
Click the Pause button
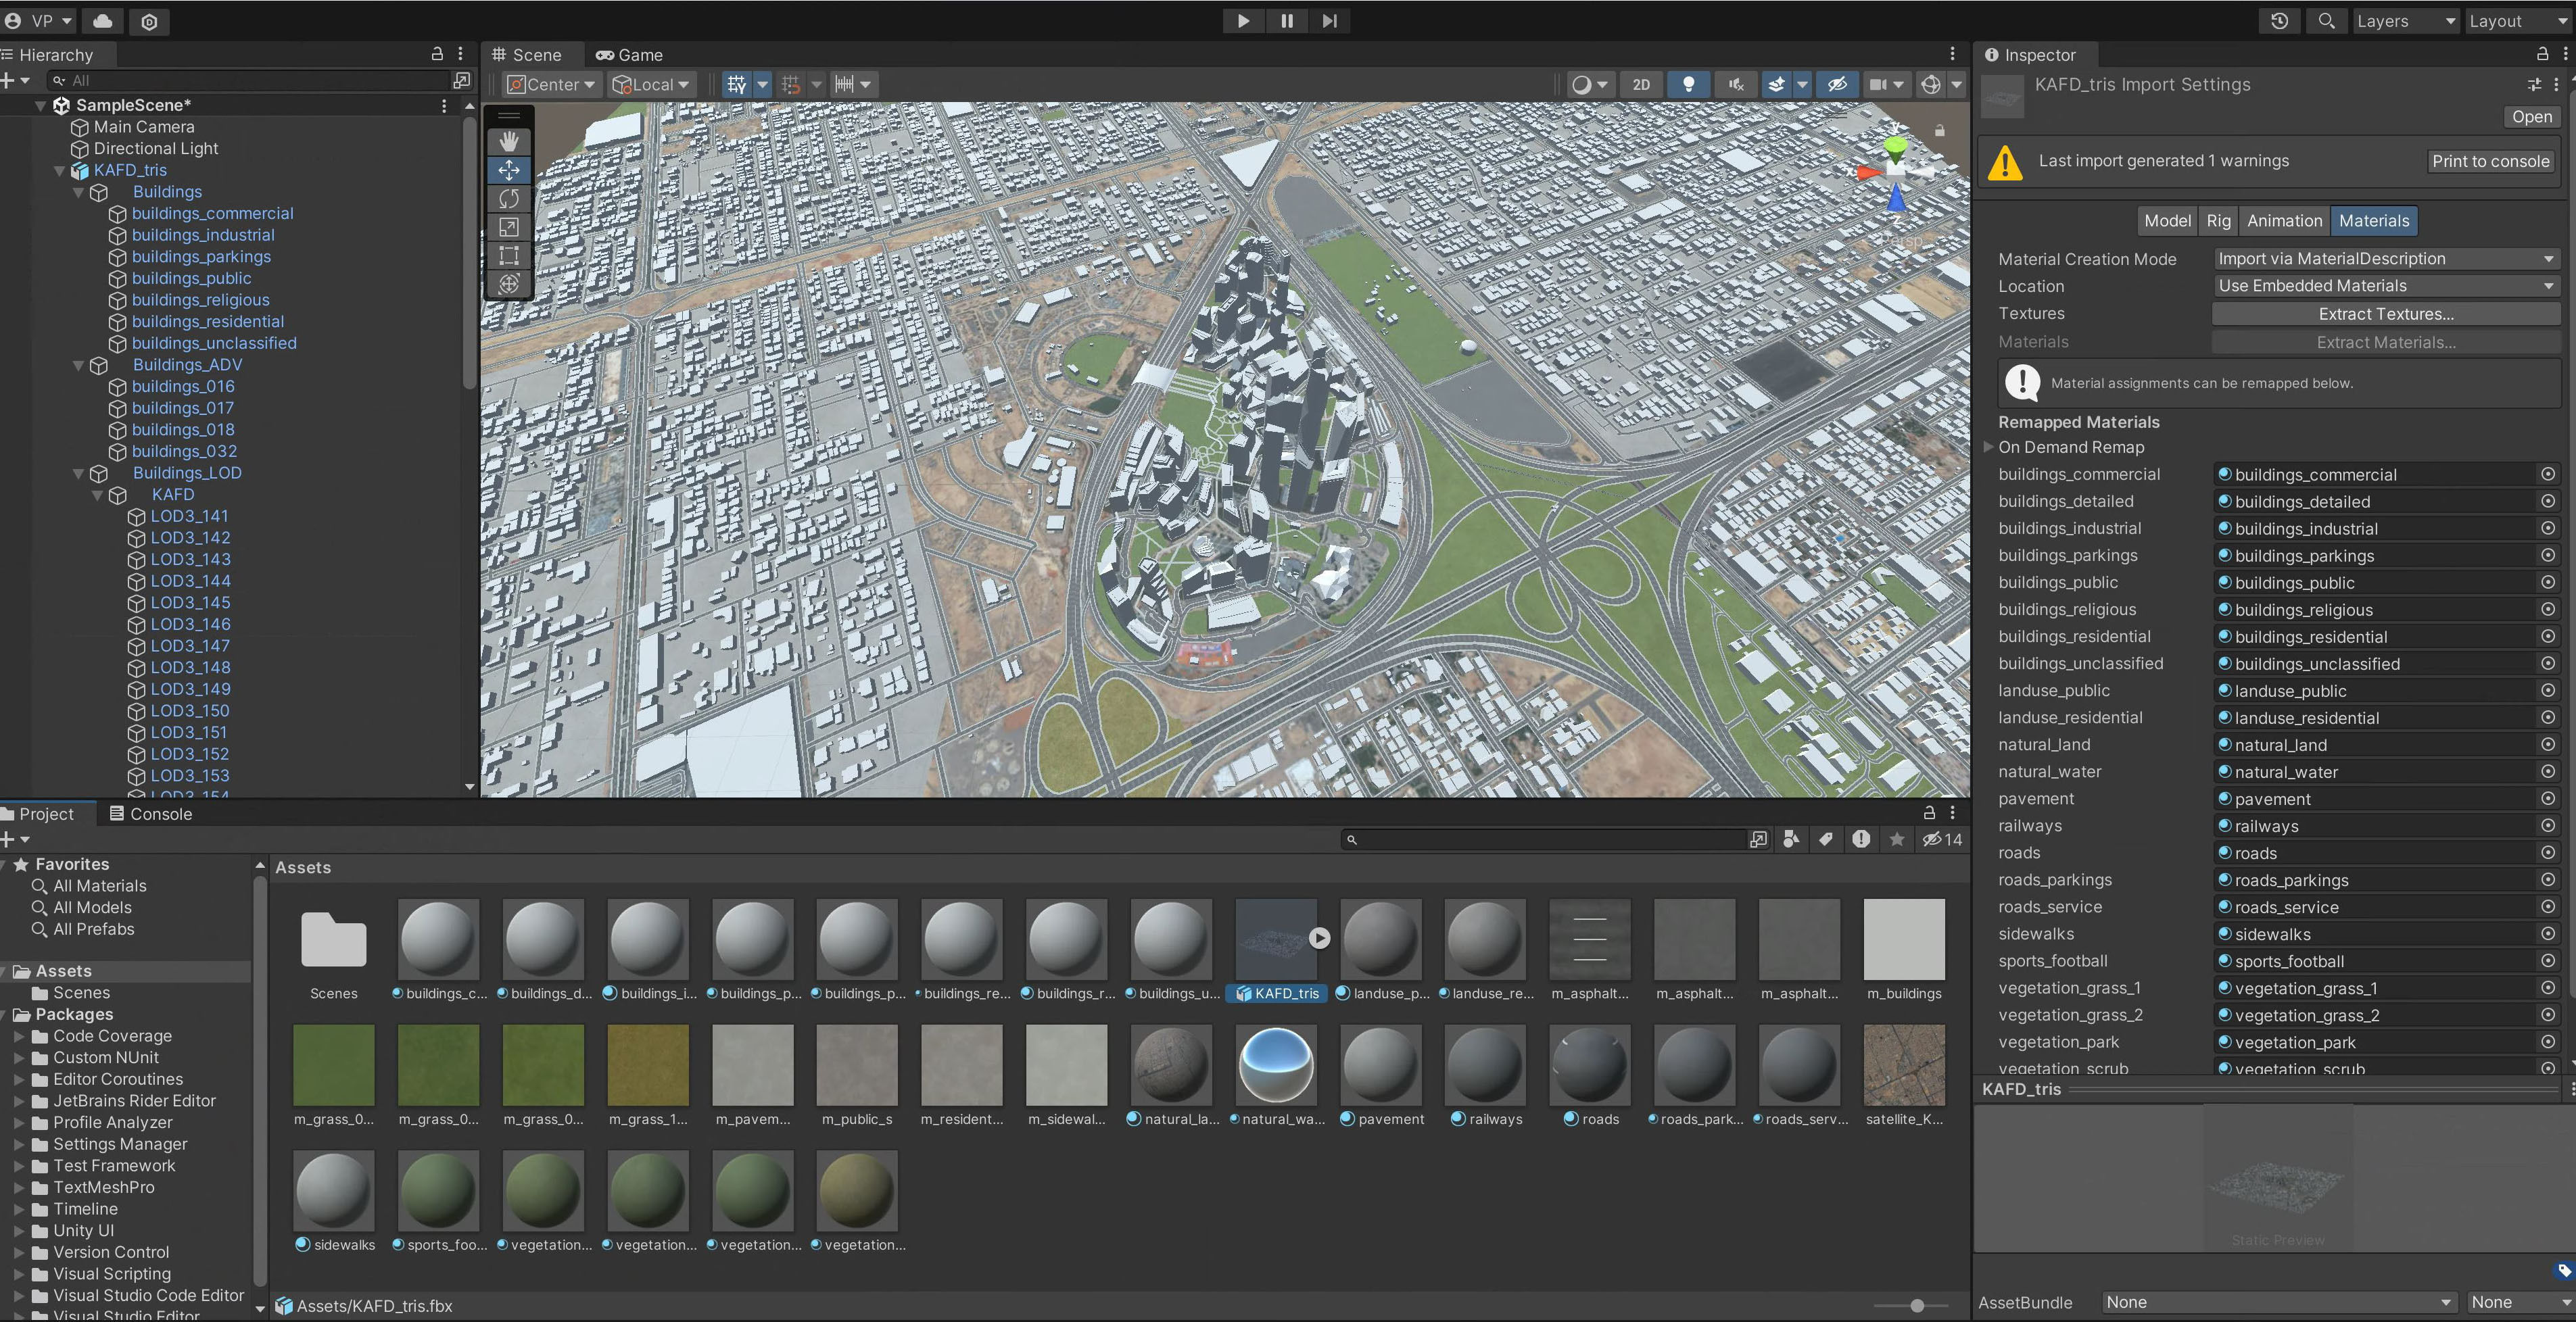coord(1287,21)
